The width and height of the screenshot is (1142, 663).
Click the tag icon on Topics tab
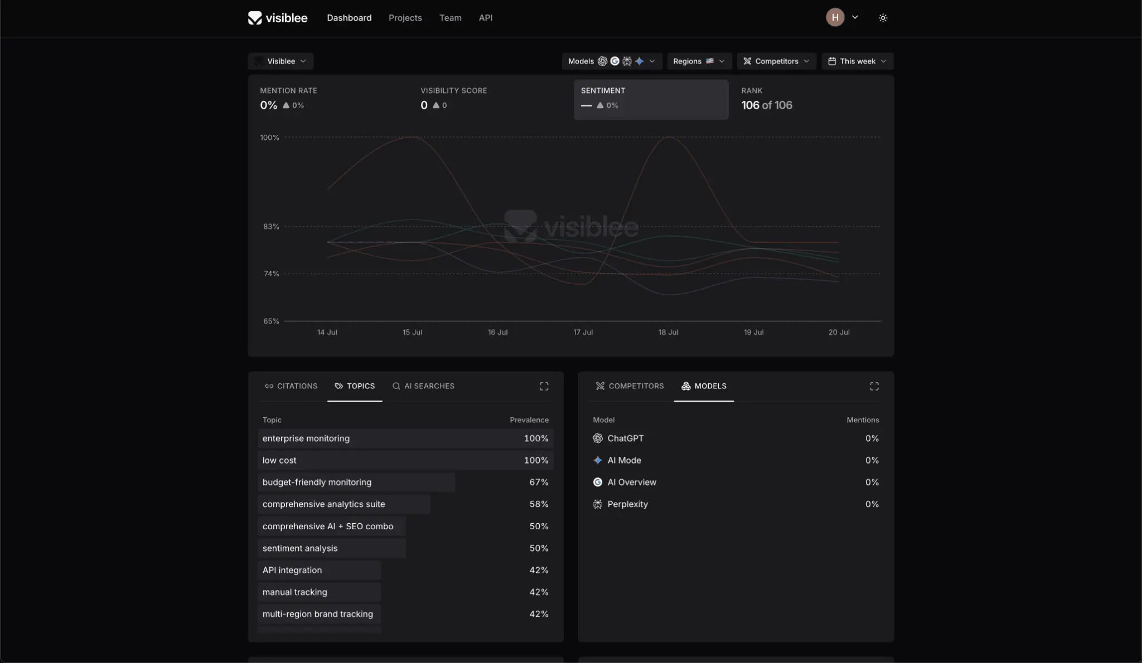pos(338,386)
